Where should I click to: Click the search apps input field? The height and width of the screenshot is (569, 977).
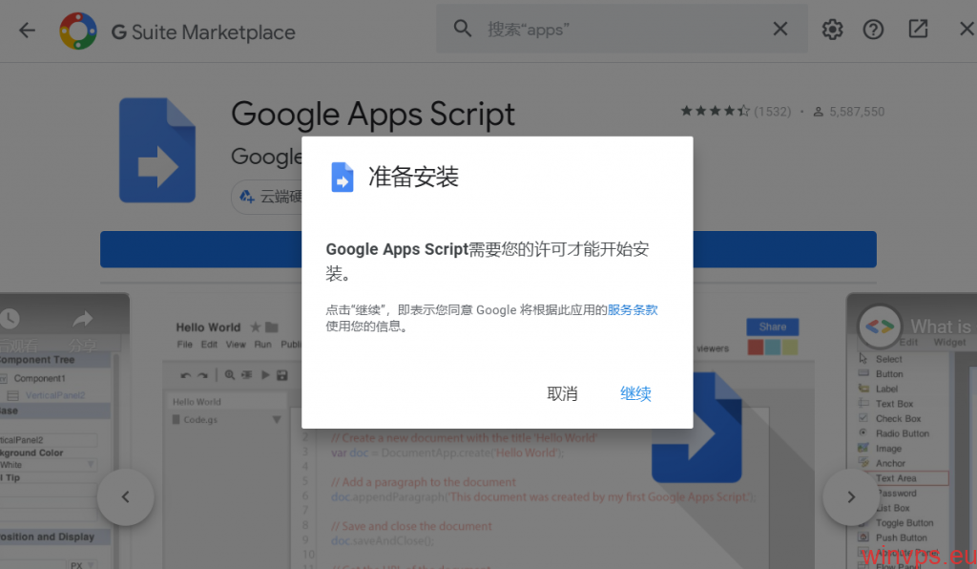pos(620,30)
